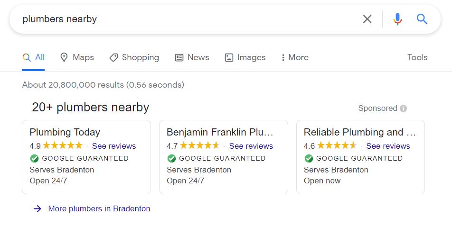Click the News newspaper icon
The width and height of the screenshot is (452, 226).
tap(179, 57)
